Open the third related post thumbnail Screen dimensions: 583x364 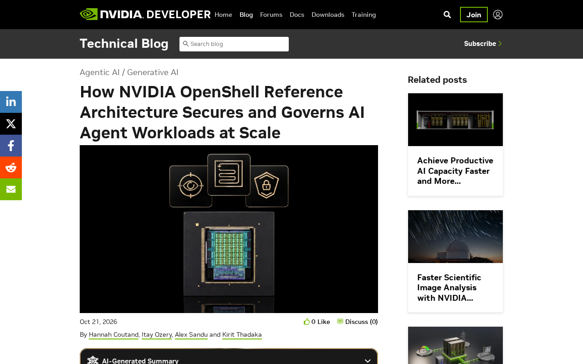tap(455, 345)
